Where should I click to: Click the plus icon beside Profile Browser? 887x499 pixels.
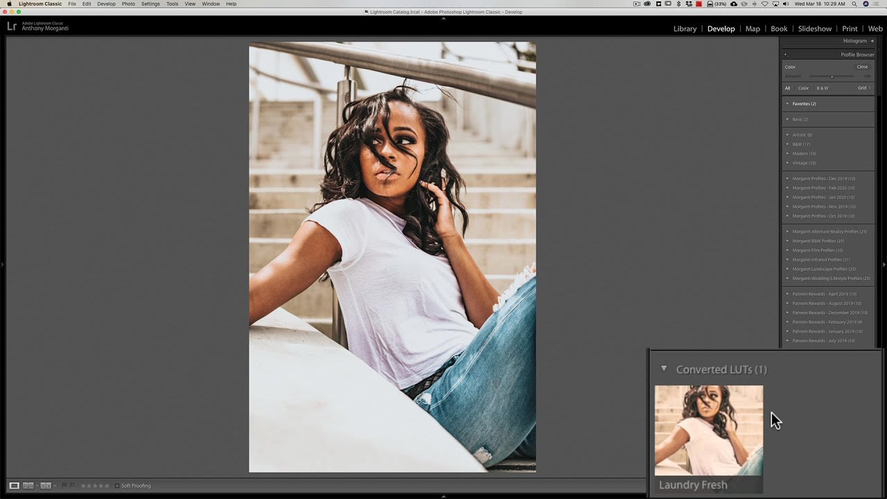tap(785, 54)
